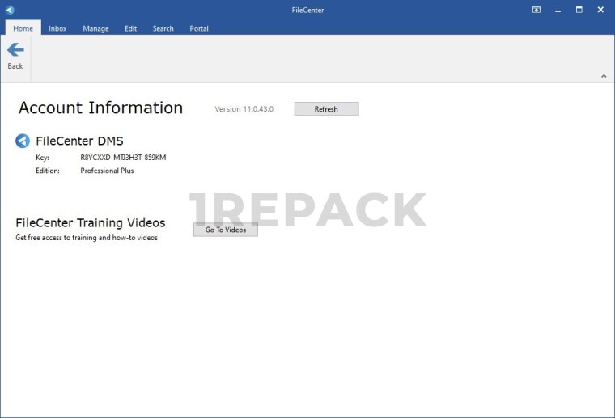This screenshot has height=418, width=615.
Task: Click the license key value text
Action: pyautogui.click(x=123, y=158)
